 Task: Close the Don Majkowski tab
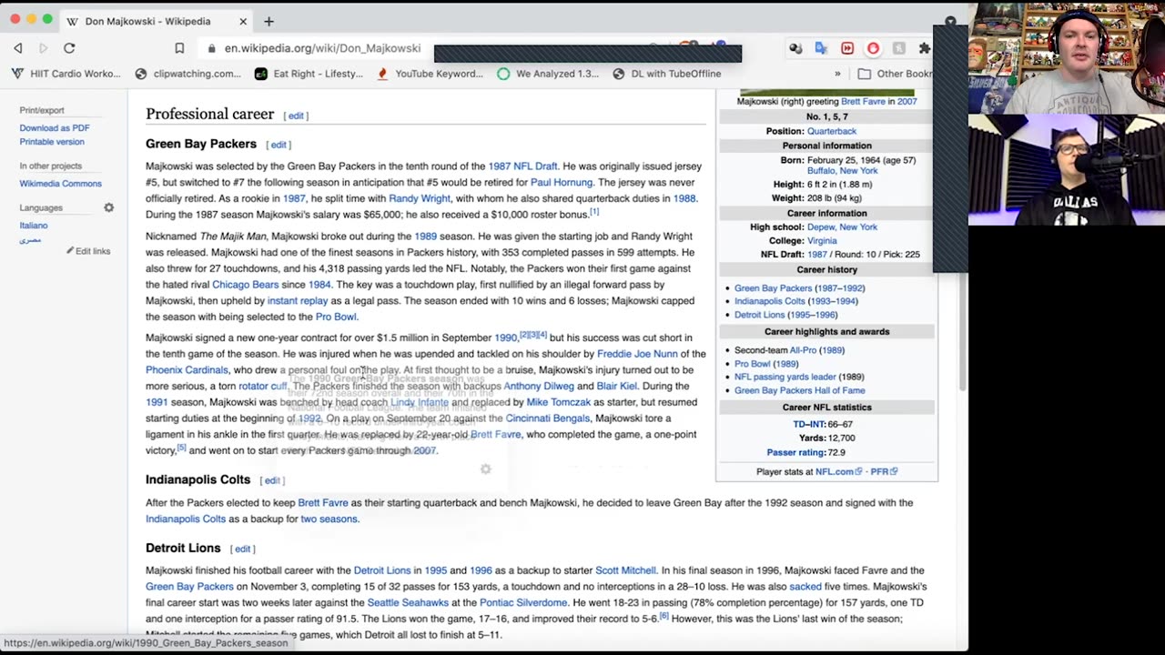243,21
